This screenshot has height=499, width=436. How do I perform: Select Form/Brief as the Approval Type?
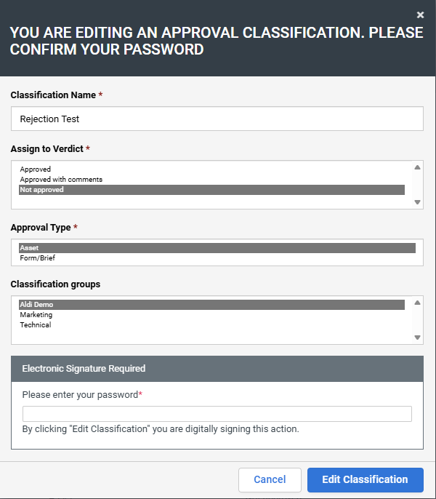click(x=38, y=258)
